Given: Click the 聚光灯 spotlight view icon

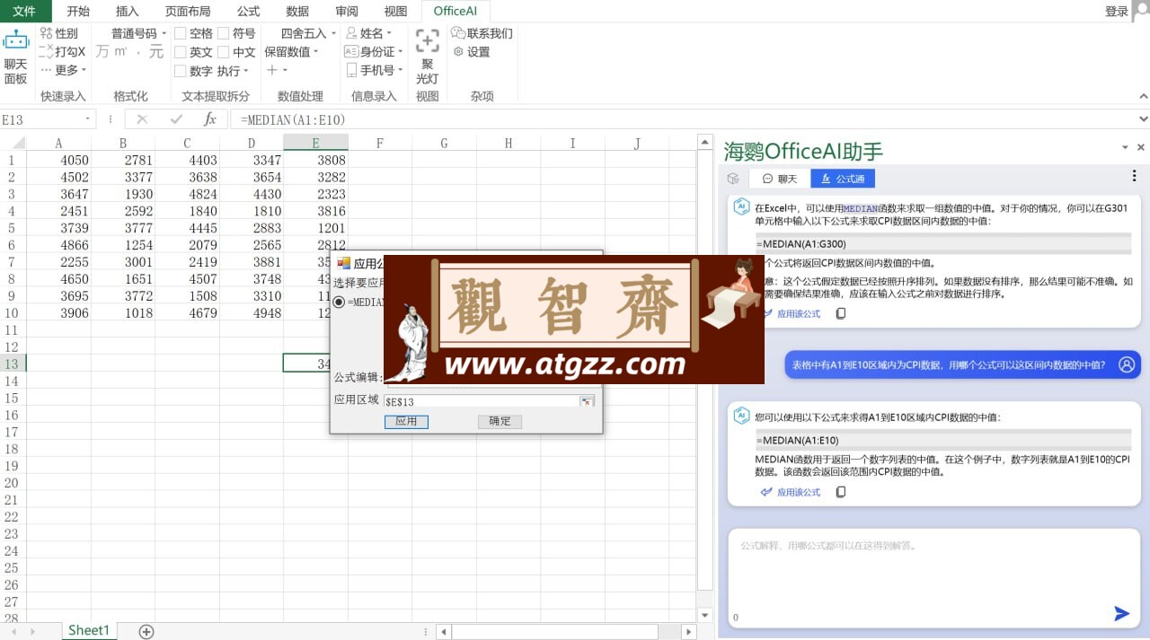Looking at the screenshot, I should click(x=428, y=40).
